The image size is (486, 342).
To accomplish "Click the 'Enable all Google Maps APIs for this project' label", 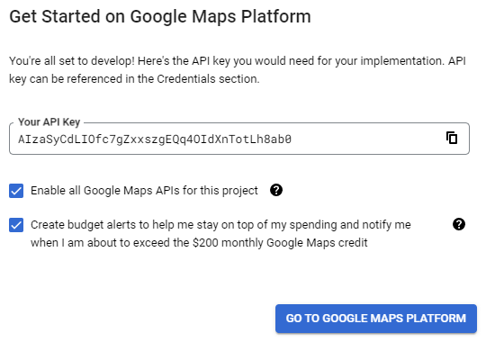I will (x=144, y=191).
